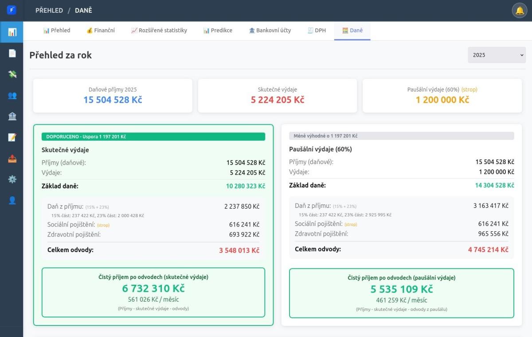The image size is (532, 337).
Task: Click the blue F app logo
Action: coord(12,10)
